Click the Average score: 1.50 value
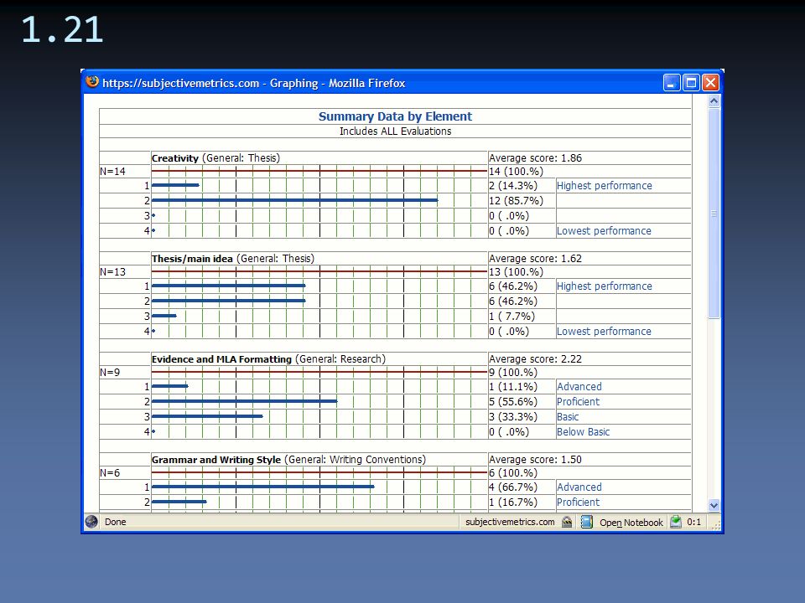Viewport: 805px width, 603px height. (x=536, y=460)
